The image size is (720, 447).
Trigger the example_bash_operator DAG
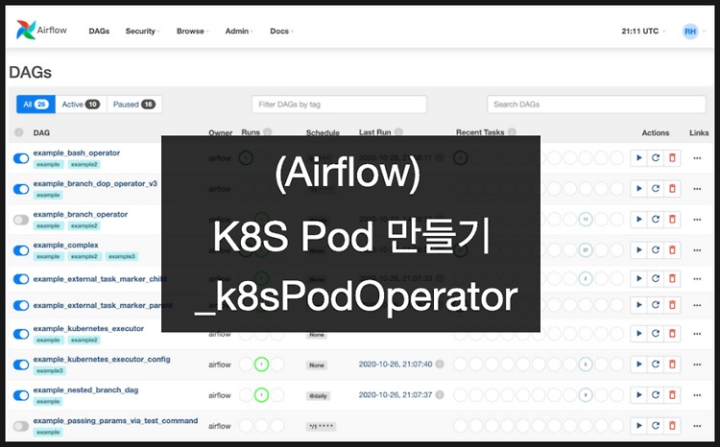(x=638, y=158)
